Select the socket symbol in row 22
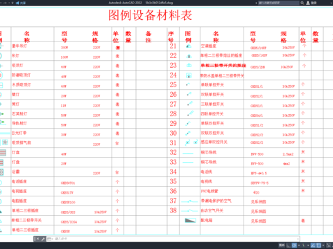This screenshot has width=333, height=249. [189, 56]
